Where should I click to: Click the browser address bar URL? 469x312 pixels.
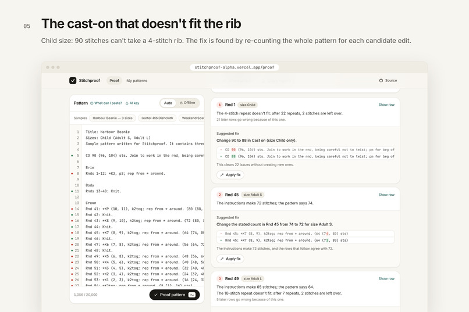click(x=234, y=67)
